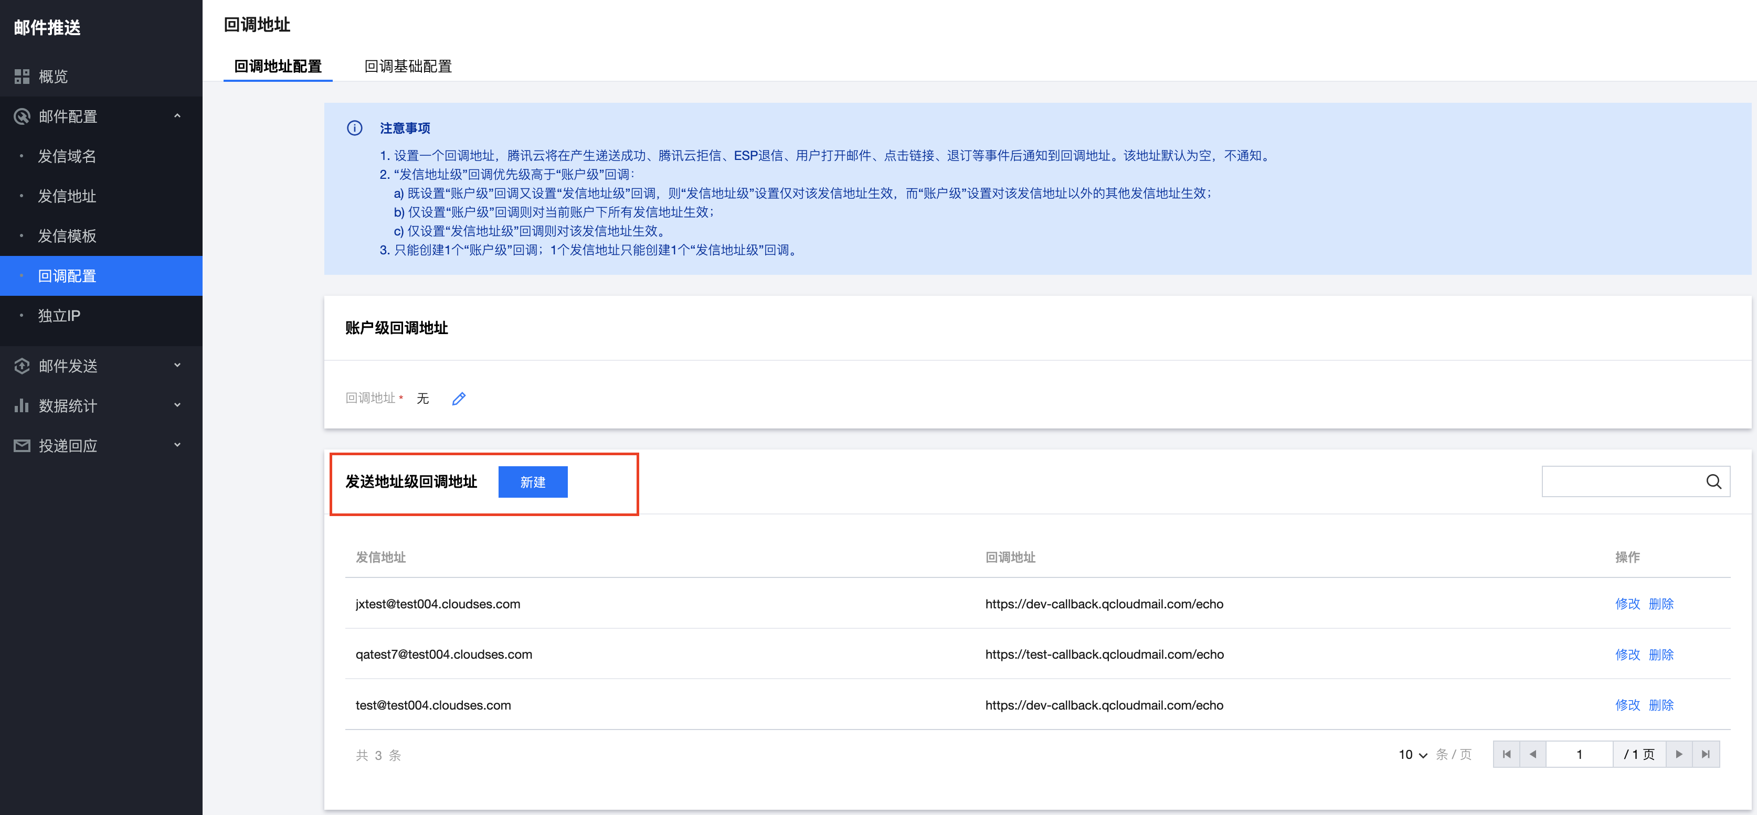Screen dimensions: 1757x815
Task: Go to next page arrow
Action: pyautogui.click(x=1679, y=754)
